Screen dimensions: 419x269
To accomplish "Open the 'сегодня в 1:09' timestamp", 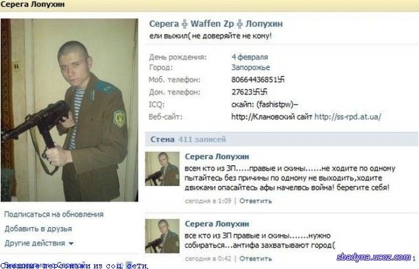I will point(208,201).
